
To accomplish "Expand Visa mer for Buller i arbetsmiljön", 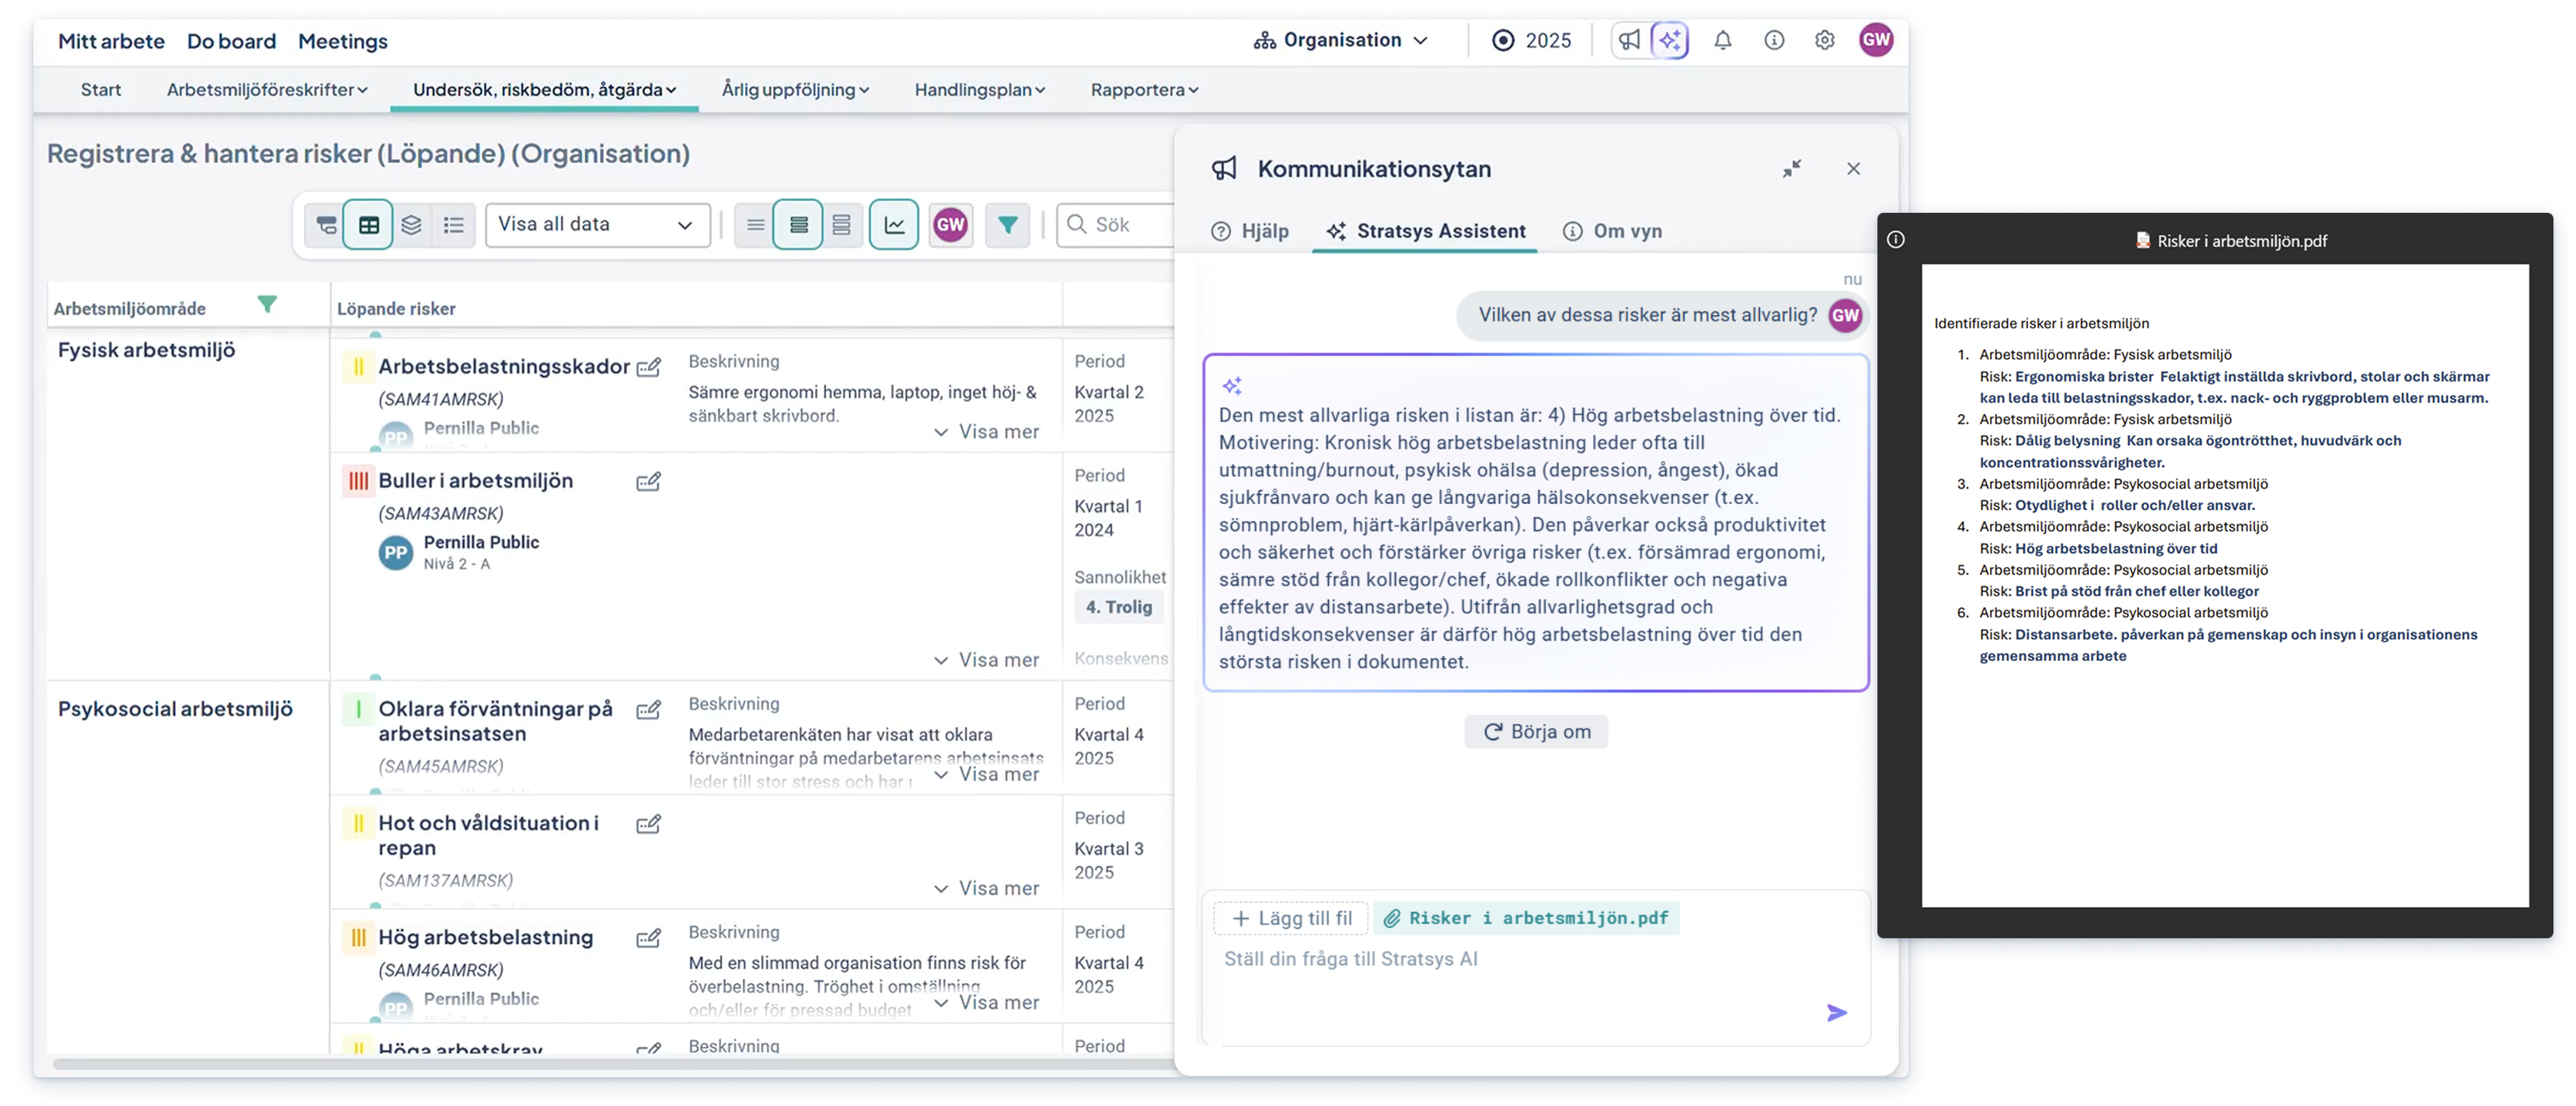I will pyautogui.click(x=986, y=659).
